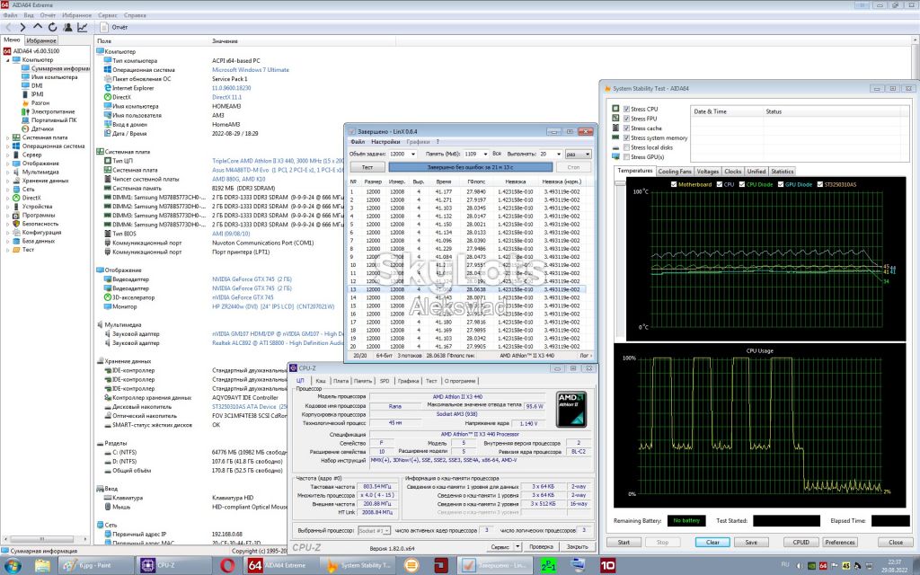
Task: Enable the Stress GPU(s) checkbox
Action: tap(626, 156)
